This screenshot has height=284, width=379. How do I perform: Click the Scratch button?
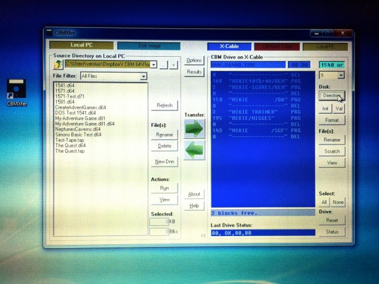[x=332, y=151]
